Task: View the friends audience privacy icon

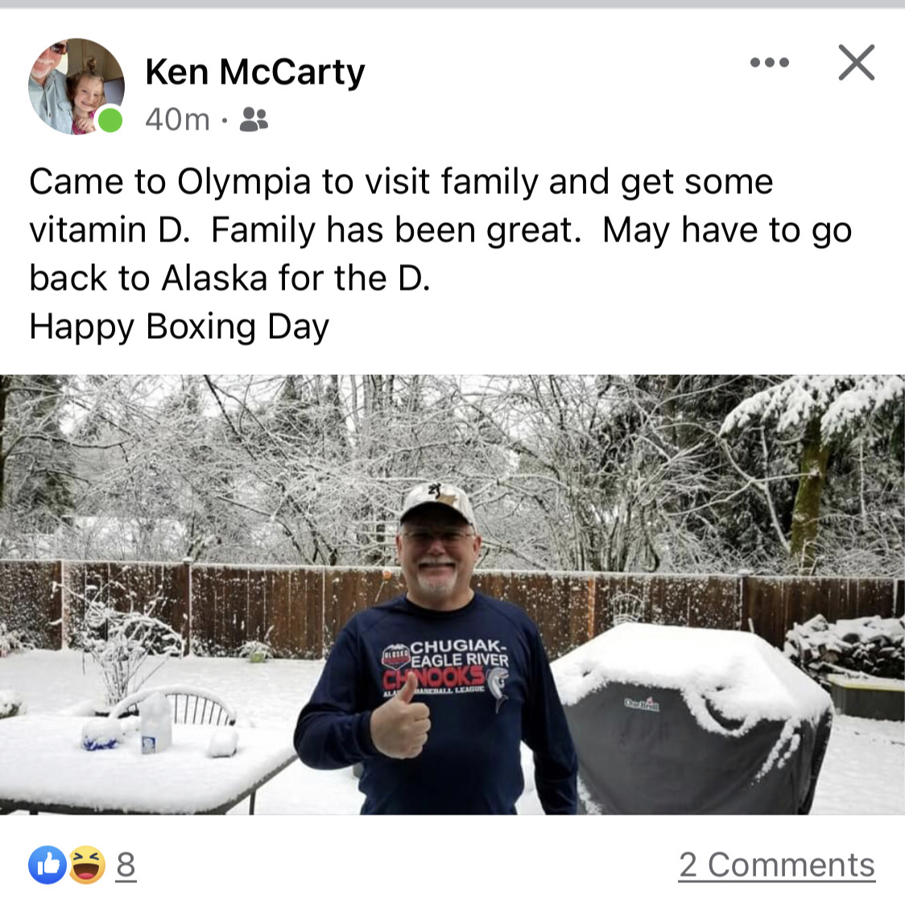Action: (x=254, y=120)
